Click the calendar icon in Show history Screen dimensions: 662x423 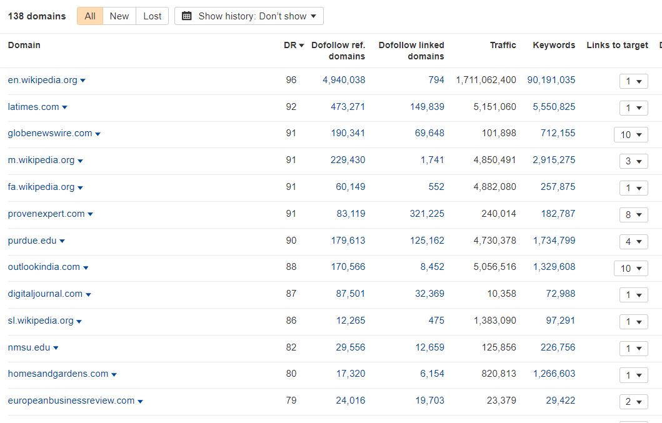point(187,16)
